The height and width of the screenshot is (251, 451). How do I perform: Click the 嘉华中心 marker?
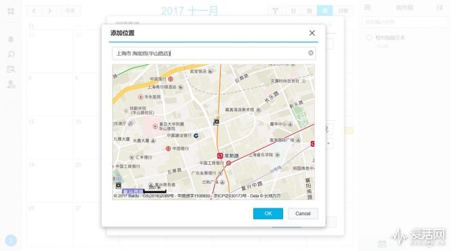click(x=290, y=124)
